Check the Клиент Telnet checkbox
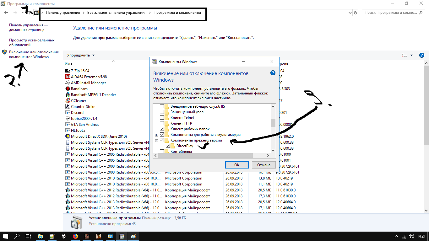Image resolution: width=429 pixels, height=241 pixels. point(162,118)
